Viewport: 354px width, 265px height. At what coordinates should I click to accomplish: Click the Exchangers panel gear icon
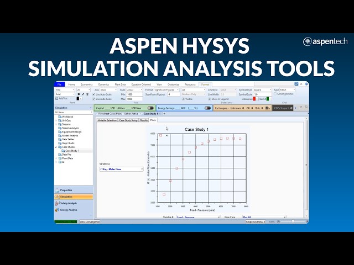point(267,108)
